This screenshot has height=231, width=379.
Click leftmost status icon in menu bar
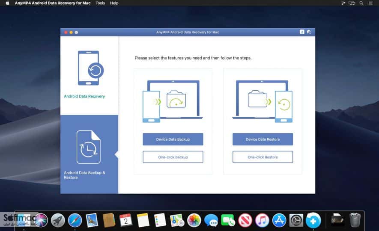[x=343, y=3]
